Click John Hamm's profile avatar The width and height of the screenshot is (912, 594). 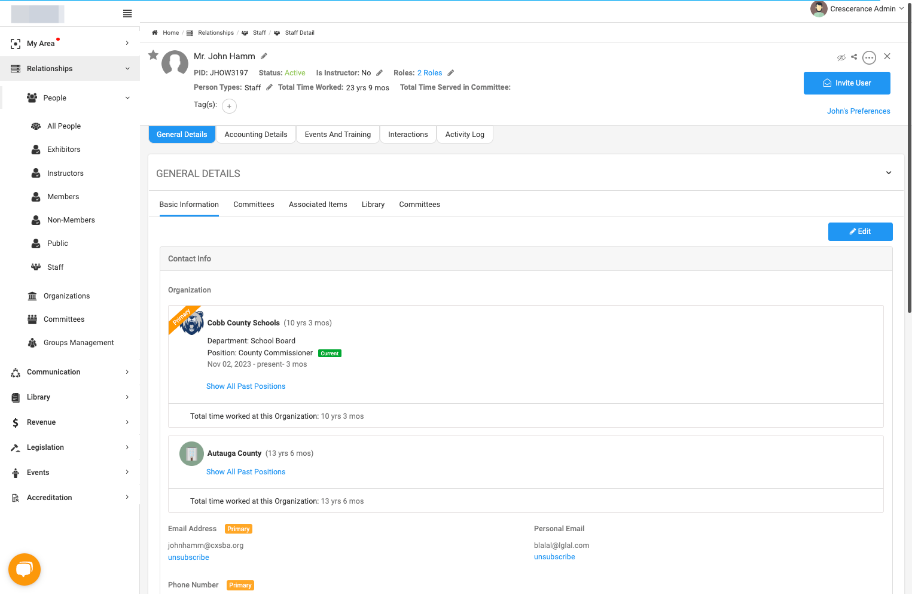175,63
